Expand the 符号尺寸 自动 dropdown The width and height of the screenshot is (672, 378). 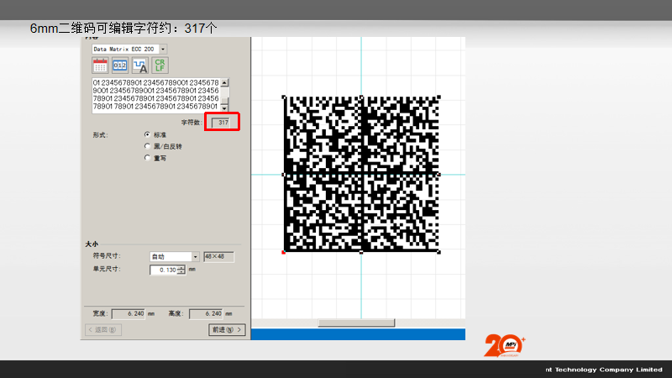tap(196, 256)
